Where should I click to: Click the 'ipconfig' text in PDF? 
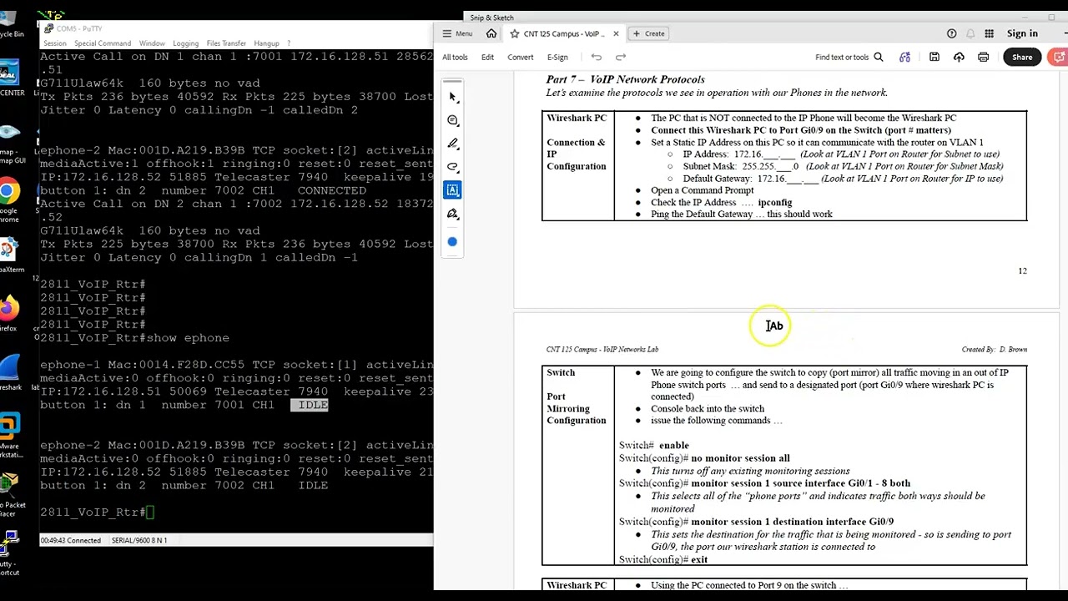pos(774,202)
